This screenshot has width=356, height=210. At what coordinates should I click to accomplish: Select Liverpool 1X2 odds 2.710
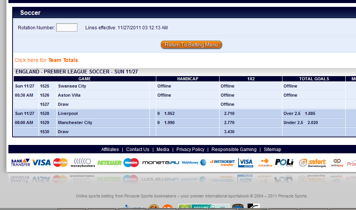click(x=229, y=113)
